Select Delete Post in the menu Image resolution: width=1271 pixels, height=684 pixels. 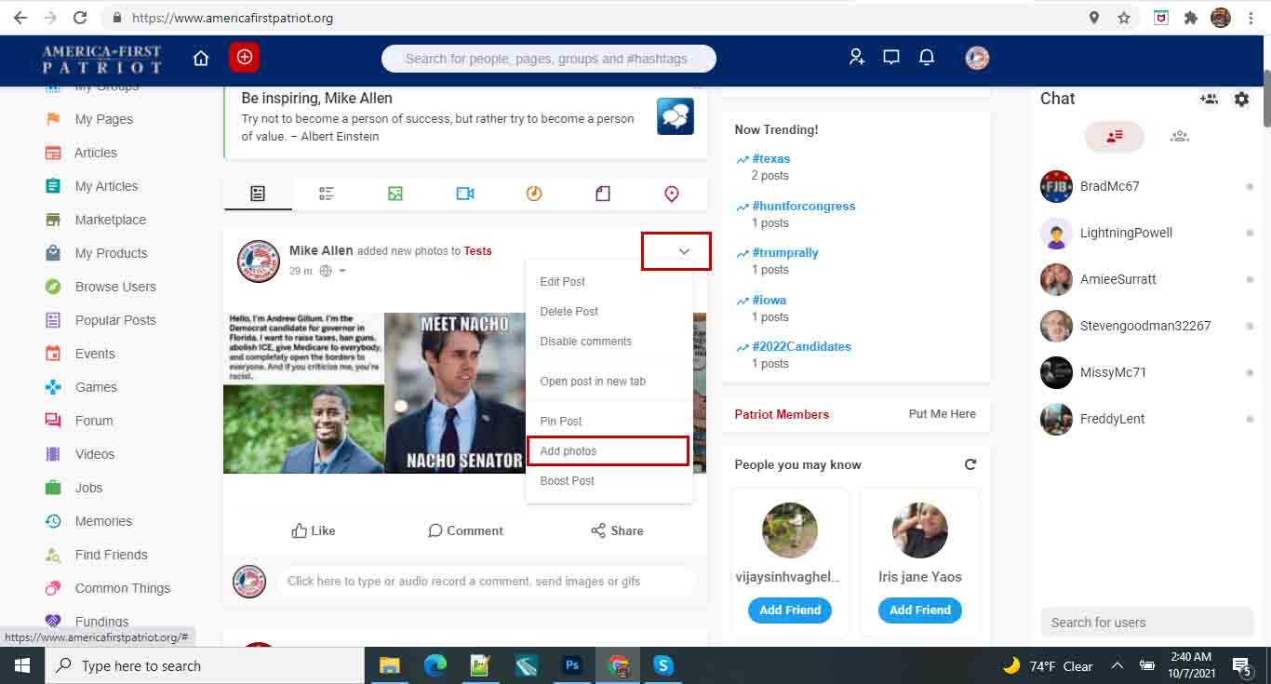tap(569, 312)
